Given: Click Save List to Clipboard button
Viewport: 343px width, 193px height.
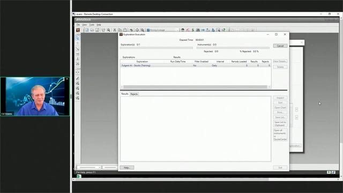Looking at the screenshot, I should 280,124.
